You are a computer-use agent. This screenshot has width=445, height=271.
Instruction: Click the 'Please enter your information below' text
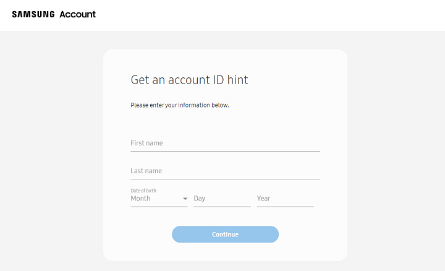pyautogui.click(x=180, y=105)
